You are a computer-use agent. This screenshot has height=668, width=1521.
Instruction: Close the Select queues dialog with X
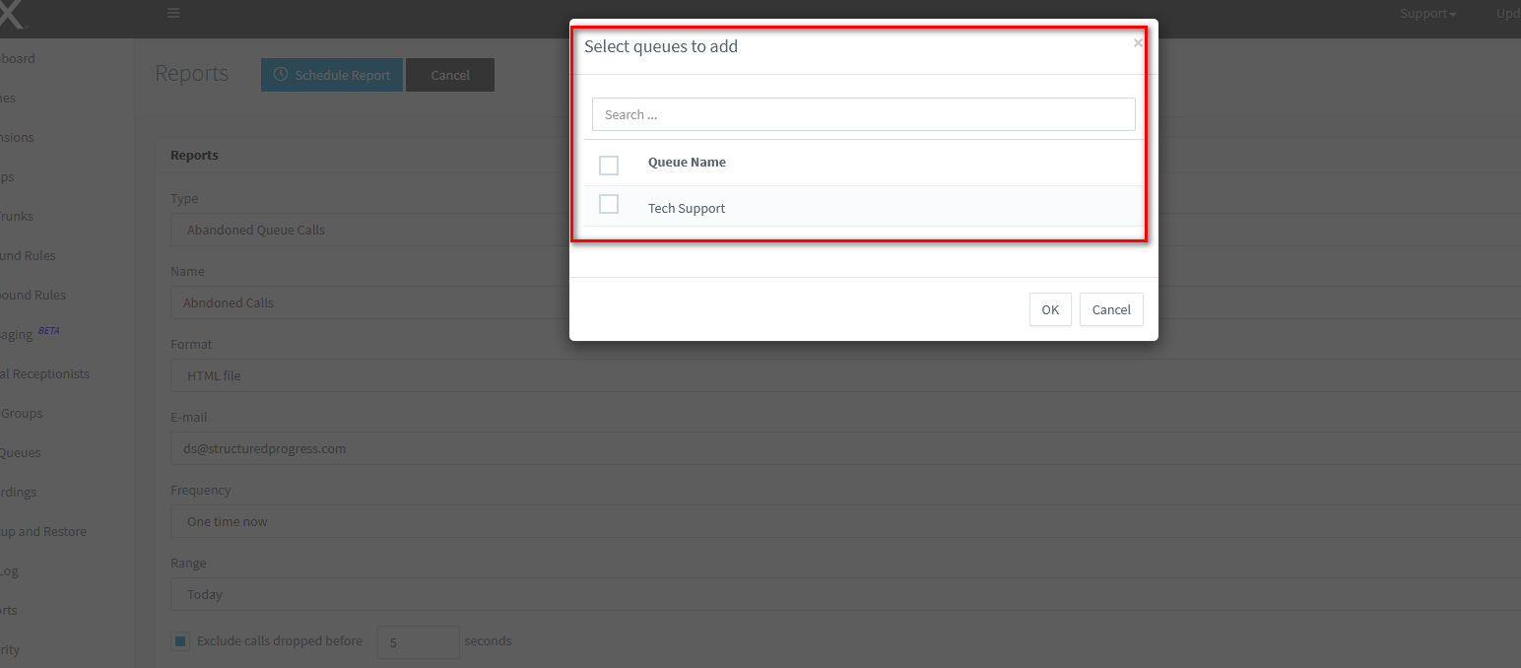pyautogui.click(x=1138, y=42)
